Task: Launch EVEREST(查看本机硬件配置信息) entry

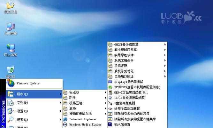Action: pos(137,87)
